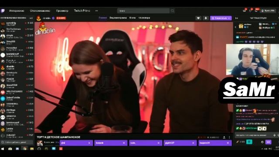Open SolaryFortnite channel in sidebar
This screenshot has width=279, height=157.
coord(17,98)
